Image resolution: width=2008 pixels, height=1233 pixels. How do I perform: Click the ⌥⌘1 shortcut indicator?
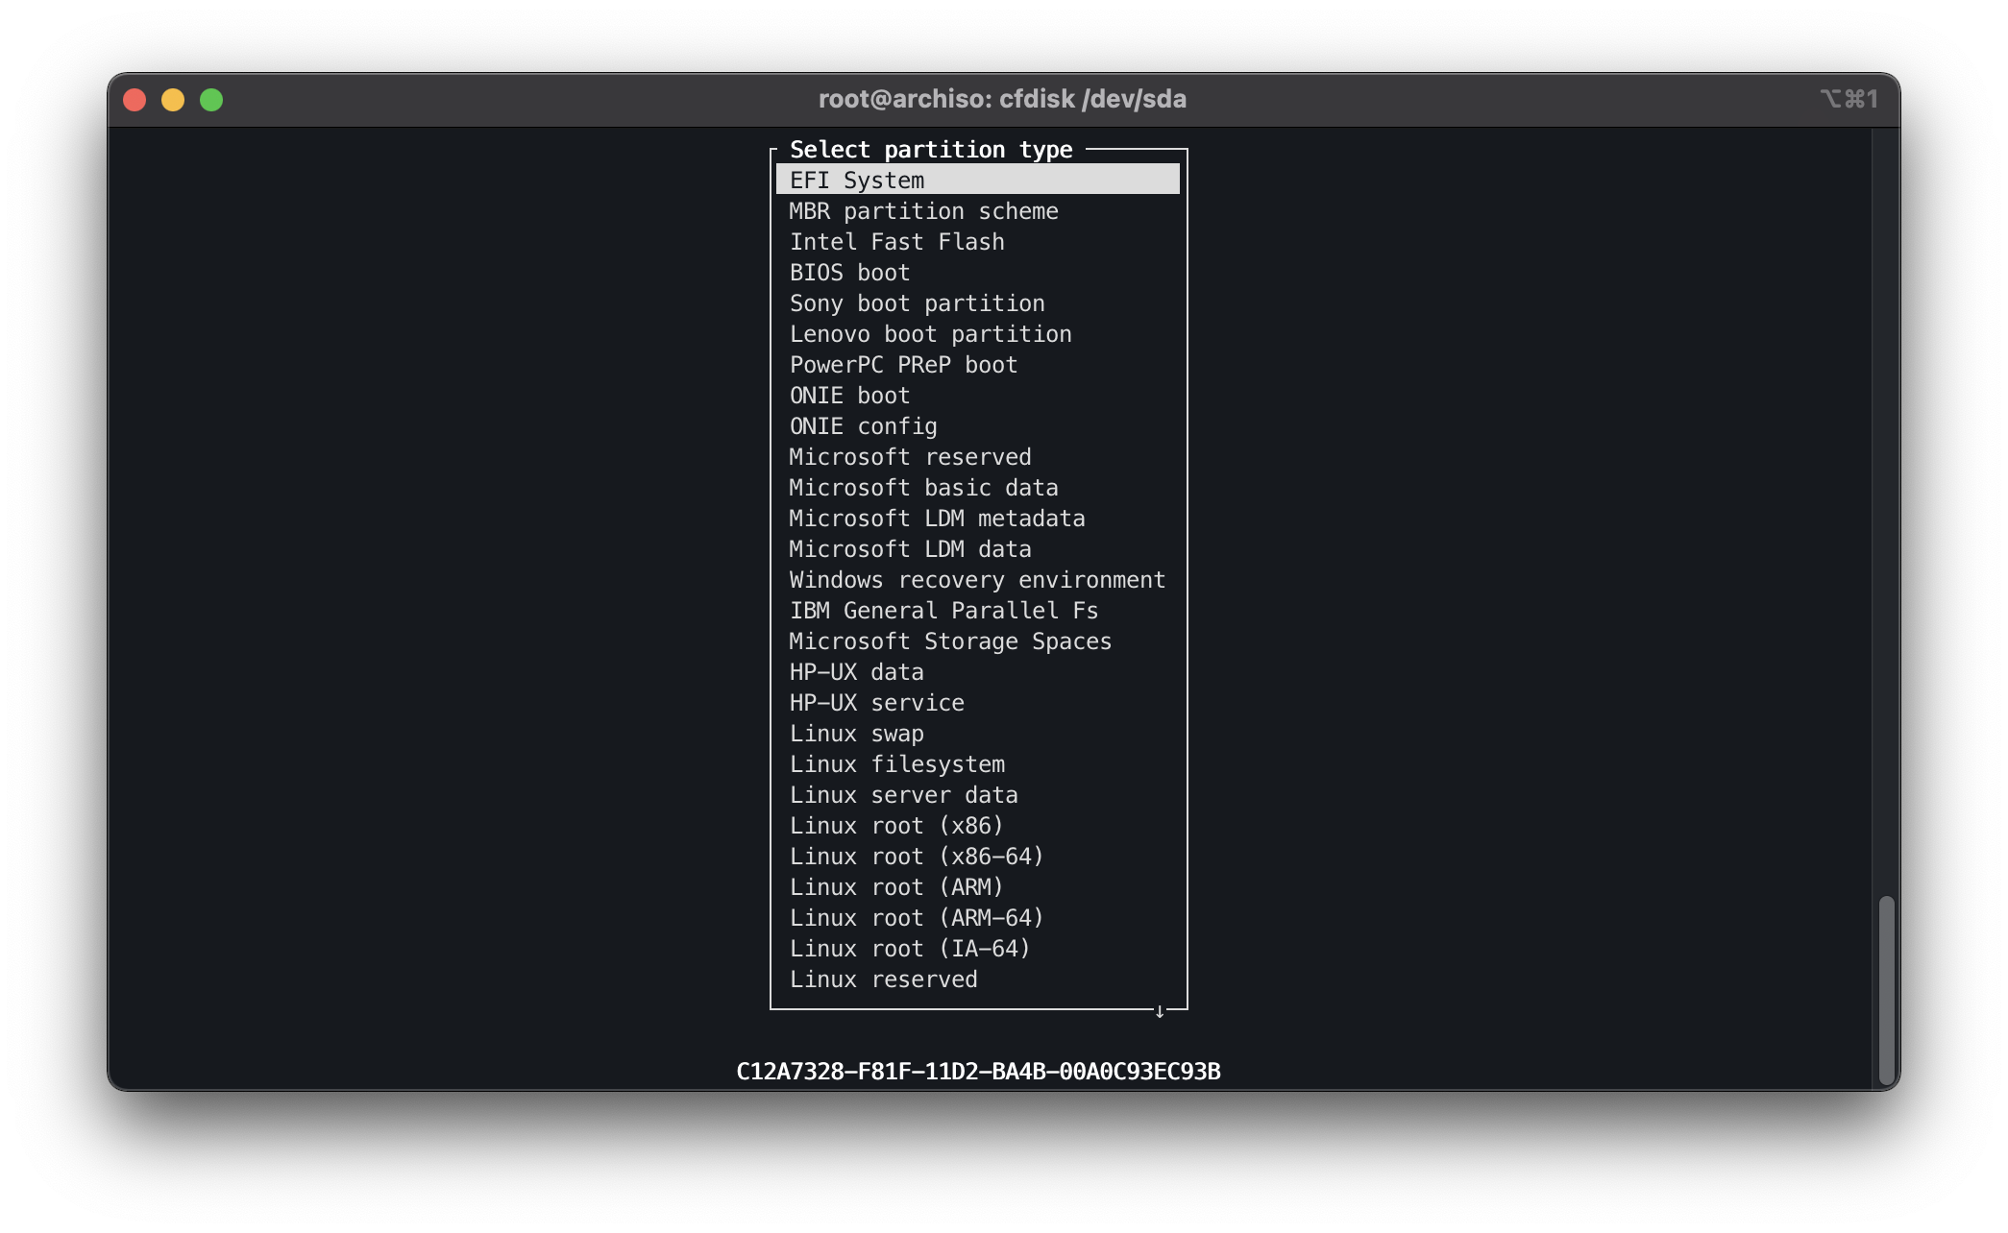[1849, 99]
